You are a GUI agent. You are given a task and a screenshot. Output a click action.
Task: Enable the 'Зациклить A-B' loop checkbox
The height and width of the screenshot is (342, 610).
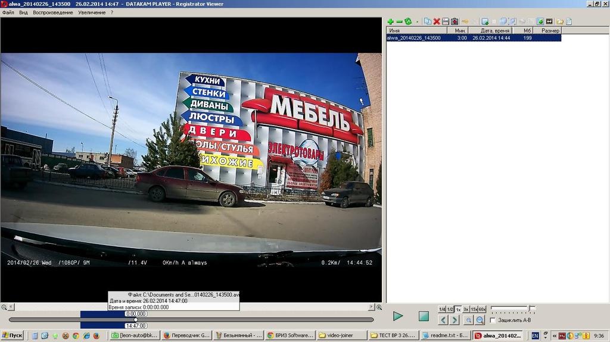493,321
